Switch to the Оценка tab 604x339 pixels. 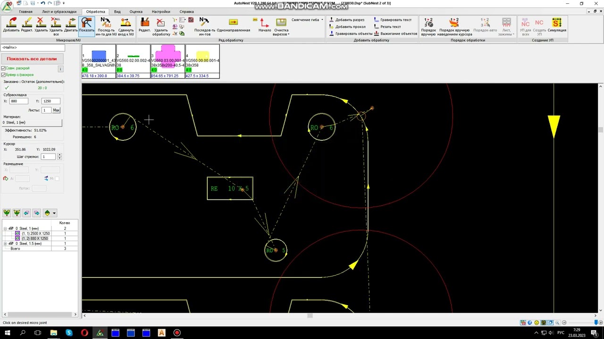pos(136,11)
